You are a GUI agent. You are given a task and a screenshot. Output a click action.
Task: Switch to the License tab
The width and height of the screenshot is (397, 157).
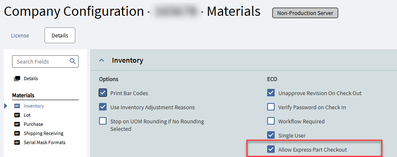[20, 35]
